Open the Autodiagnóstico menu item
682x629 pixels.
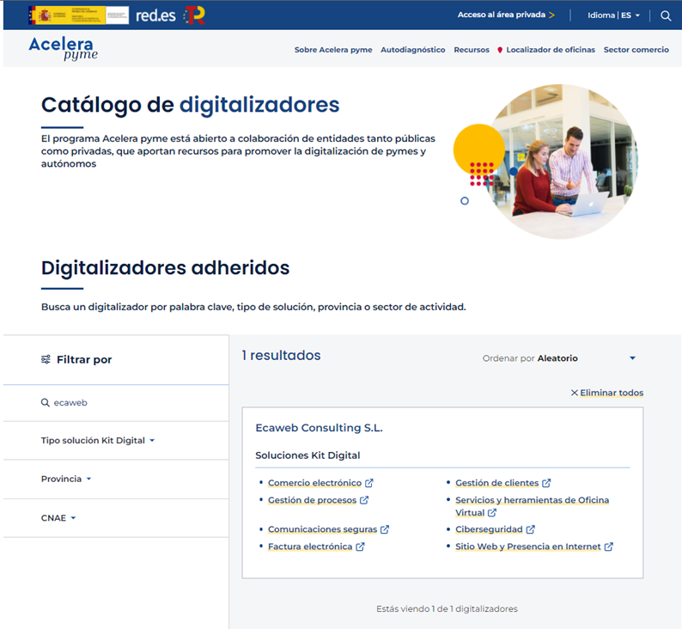pyautogui.click(x=413, y=50)
